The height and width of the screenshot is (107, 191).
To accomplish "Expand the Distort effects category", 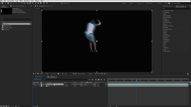I will pyautogui.click(x=163, y=24).
